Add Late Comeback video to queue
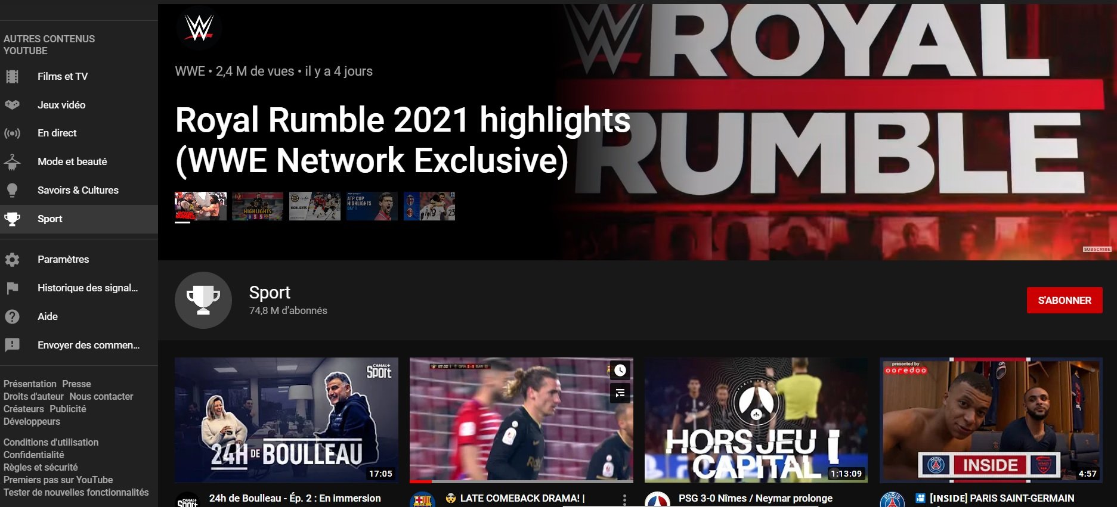Screen dimensions: 1117x507 pyautogui.click(x=620, y=393)
